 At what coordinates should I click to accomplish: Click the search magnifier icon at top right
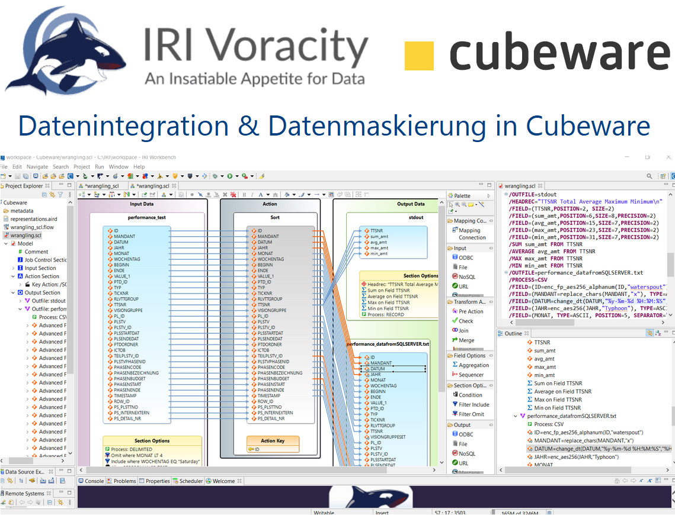tap(649, 176)
